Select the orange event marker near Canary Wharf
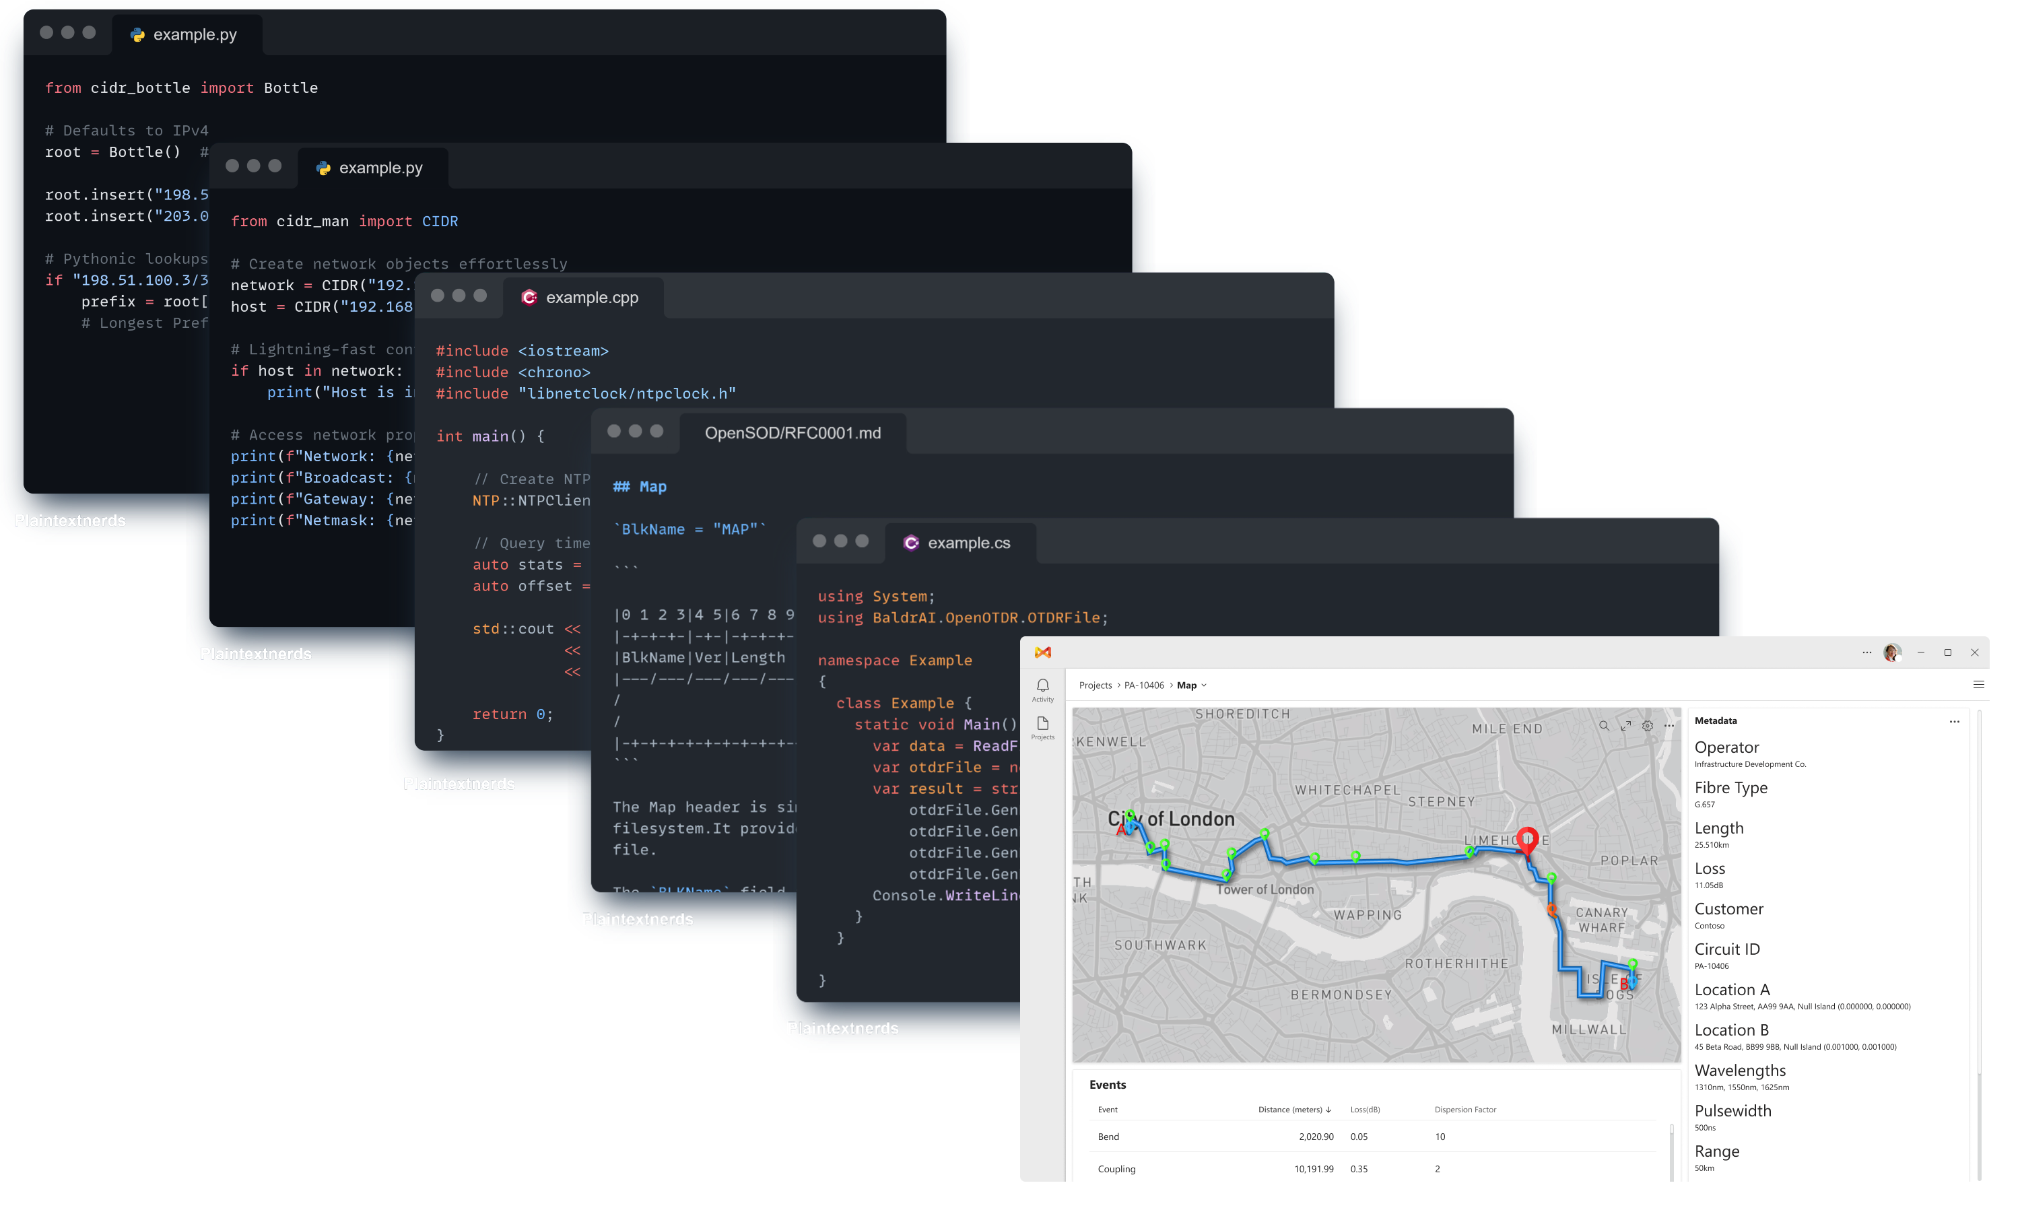Viewport: 2020px width, 1212px height. click(x=1552, y=910)
